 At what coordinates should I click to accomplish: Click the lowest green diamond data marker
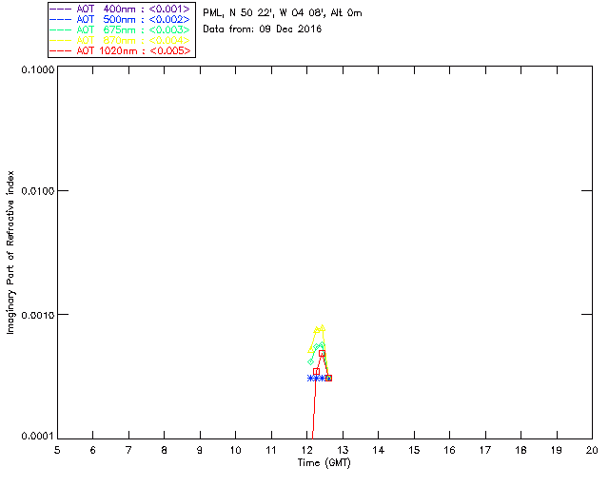(311, 361)
